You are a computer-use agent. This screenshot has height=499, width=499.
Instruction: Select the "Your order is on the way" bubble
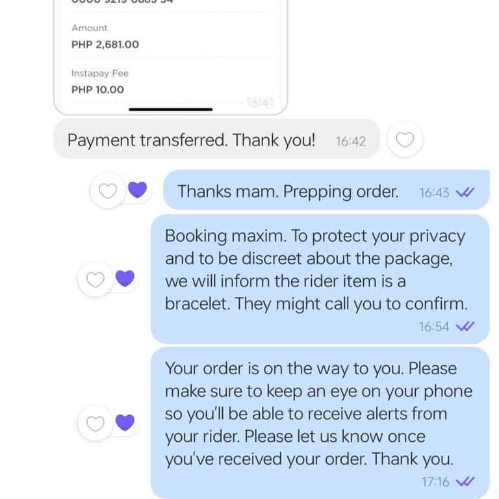point(320,423)
